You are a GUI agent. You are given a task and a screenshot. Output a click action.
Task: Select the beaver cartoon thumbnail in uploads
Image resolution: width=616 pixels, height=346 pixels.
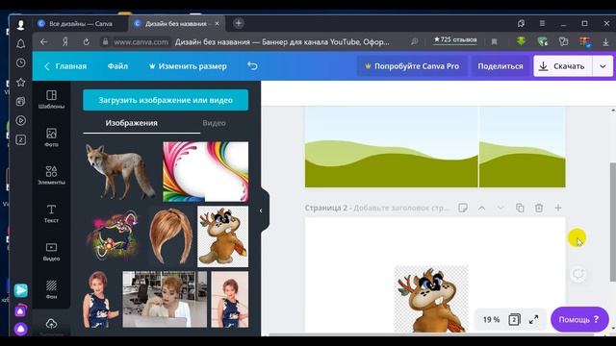tap(222, 236)
